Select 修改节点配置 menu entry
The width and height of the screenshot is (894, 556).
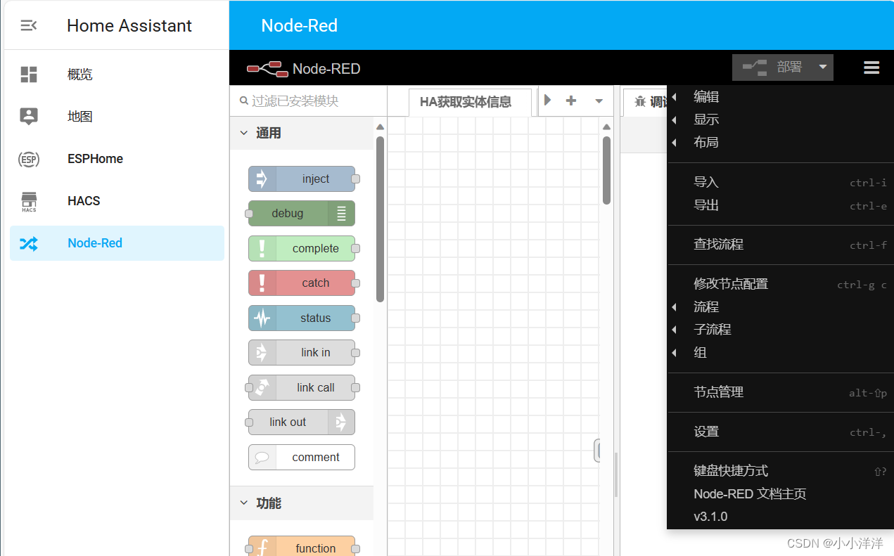point(779,284)
